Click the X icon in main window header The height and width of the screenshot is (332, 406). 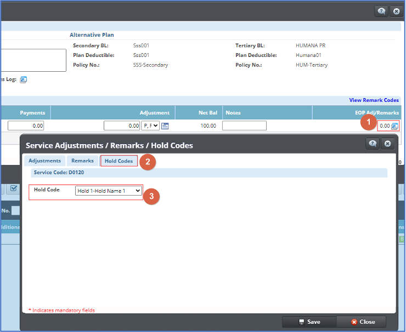[x=395, y=11]
